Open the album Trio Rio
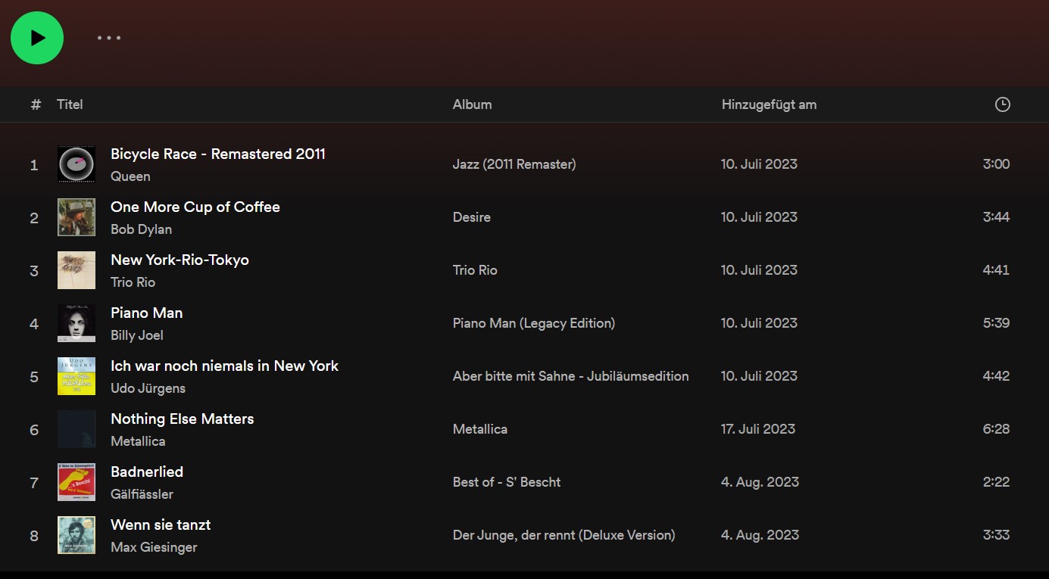Viewport: 1049px width, 579px height. click(475, 270)
